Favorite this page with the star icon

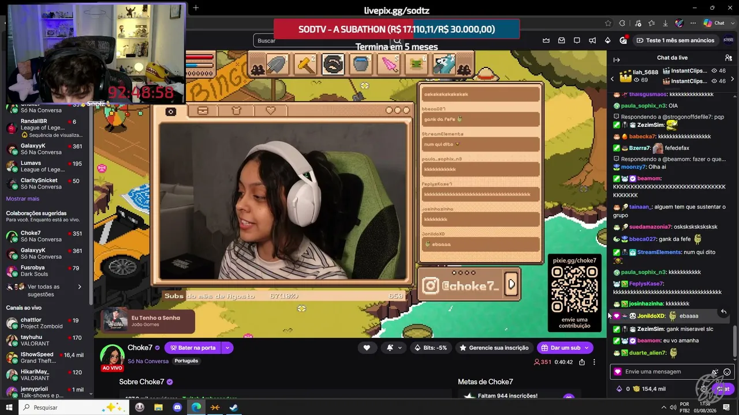[608, 23]
